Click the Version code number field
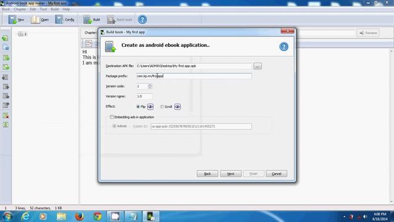 (x=142, y=86)
